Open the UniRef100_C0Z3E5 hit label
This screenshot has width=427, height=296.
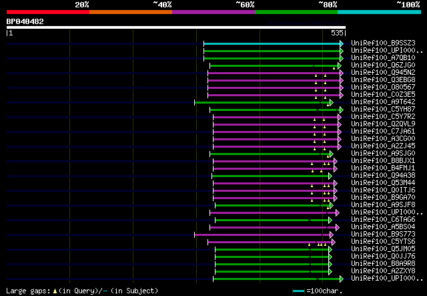(383, 95)
